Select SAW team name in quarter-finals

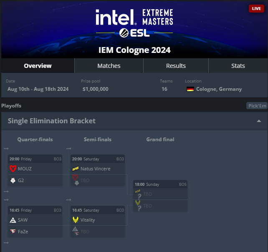(x=23, y=220)
